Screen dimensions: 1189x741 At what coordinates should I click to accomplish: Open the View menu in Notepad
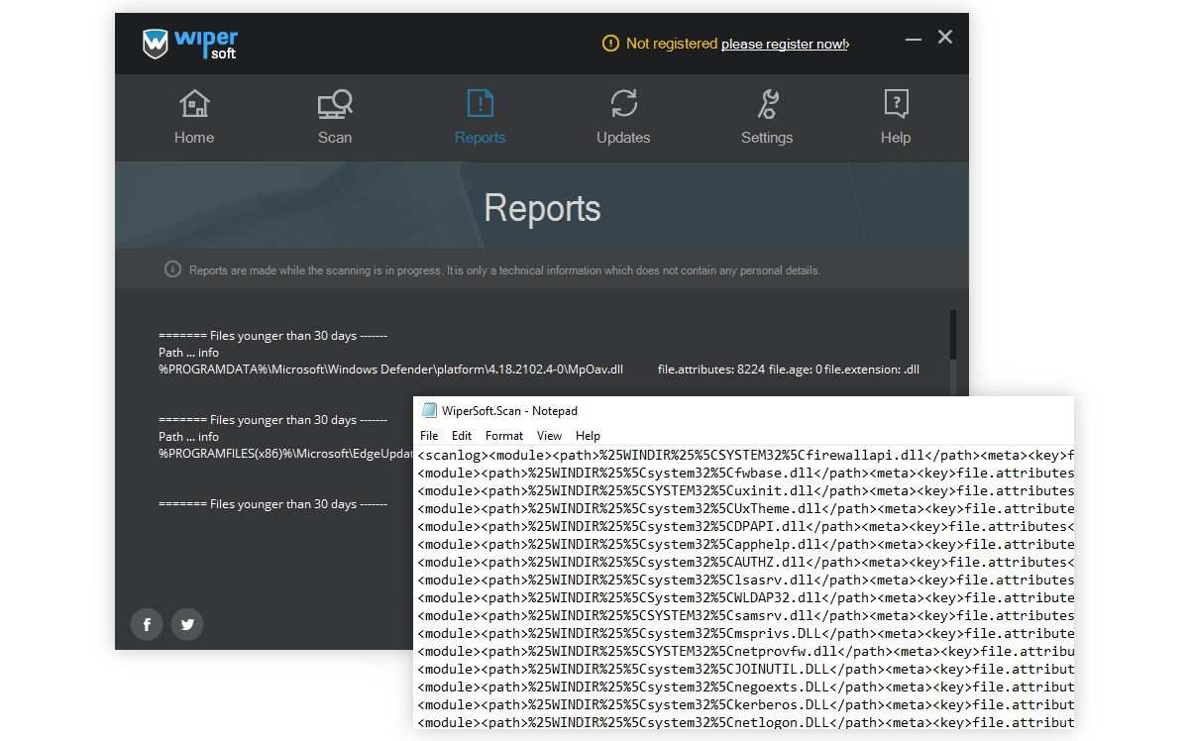[549, 436]
